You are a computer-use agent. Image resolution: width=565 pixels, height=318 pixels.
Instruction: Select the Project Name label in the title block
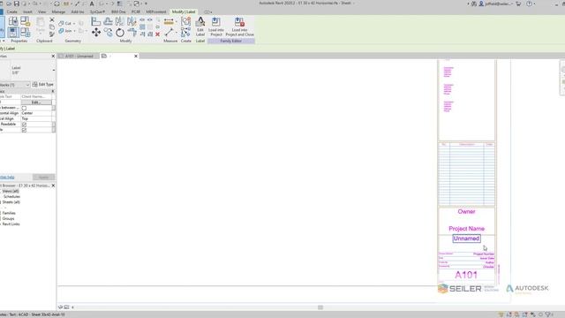click(466, 229)
